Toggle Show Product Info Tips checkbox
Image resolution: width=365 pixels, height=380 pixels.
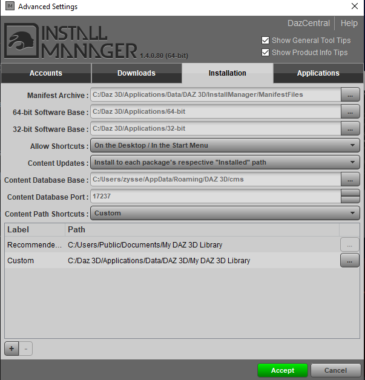[265, 53]
